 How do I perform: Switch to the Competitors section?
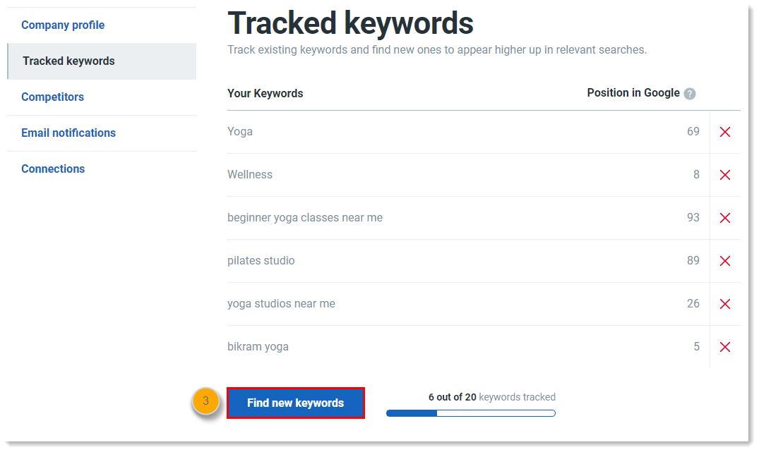52,97
